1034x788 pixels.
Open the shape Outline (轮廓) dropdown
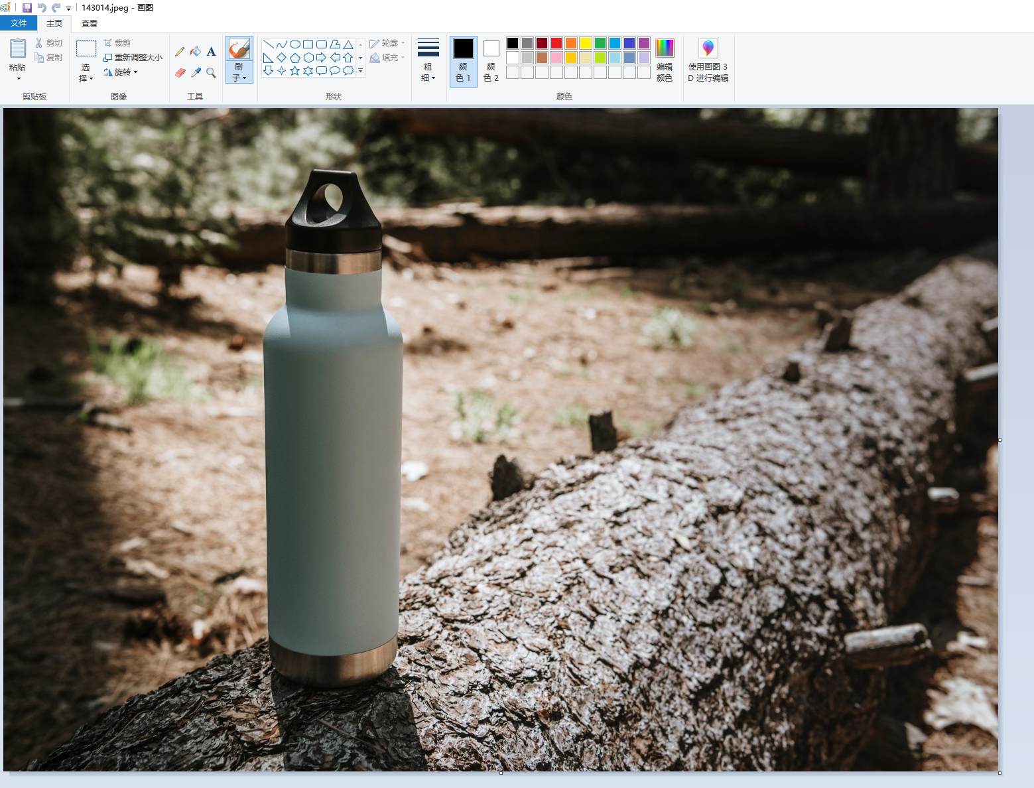(387, 43)
